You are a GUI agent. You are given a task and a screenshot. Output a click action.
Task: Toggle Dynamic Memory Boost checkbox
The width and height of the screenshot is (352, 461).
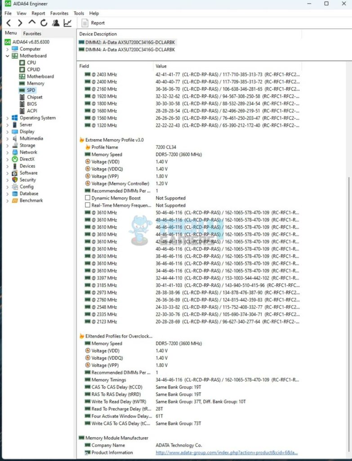click(88, 198)
